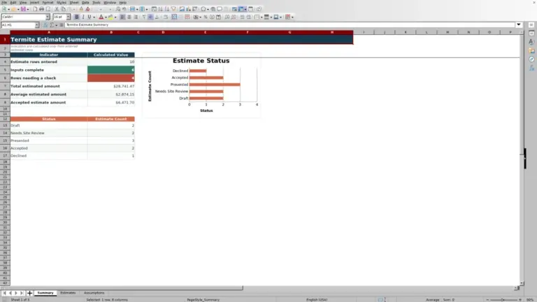Open the background color dropdown arrow
This screenshot has width=537, height=302.
[x=115, y=17]
